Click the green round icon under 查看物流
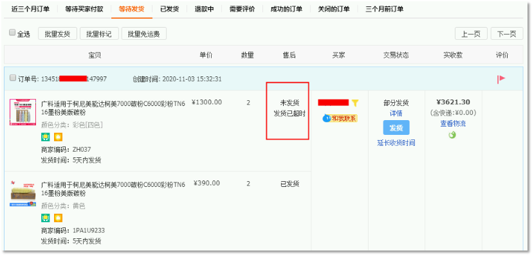 [x=452, y=135]
